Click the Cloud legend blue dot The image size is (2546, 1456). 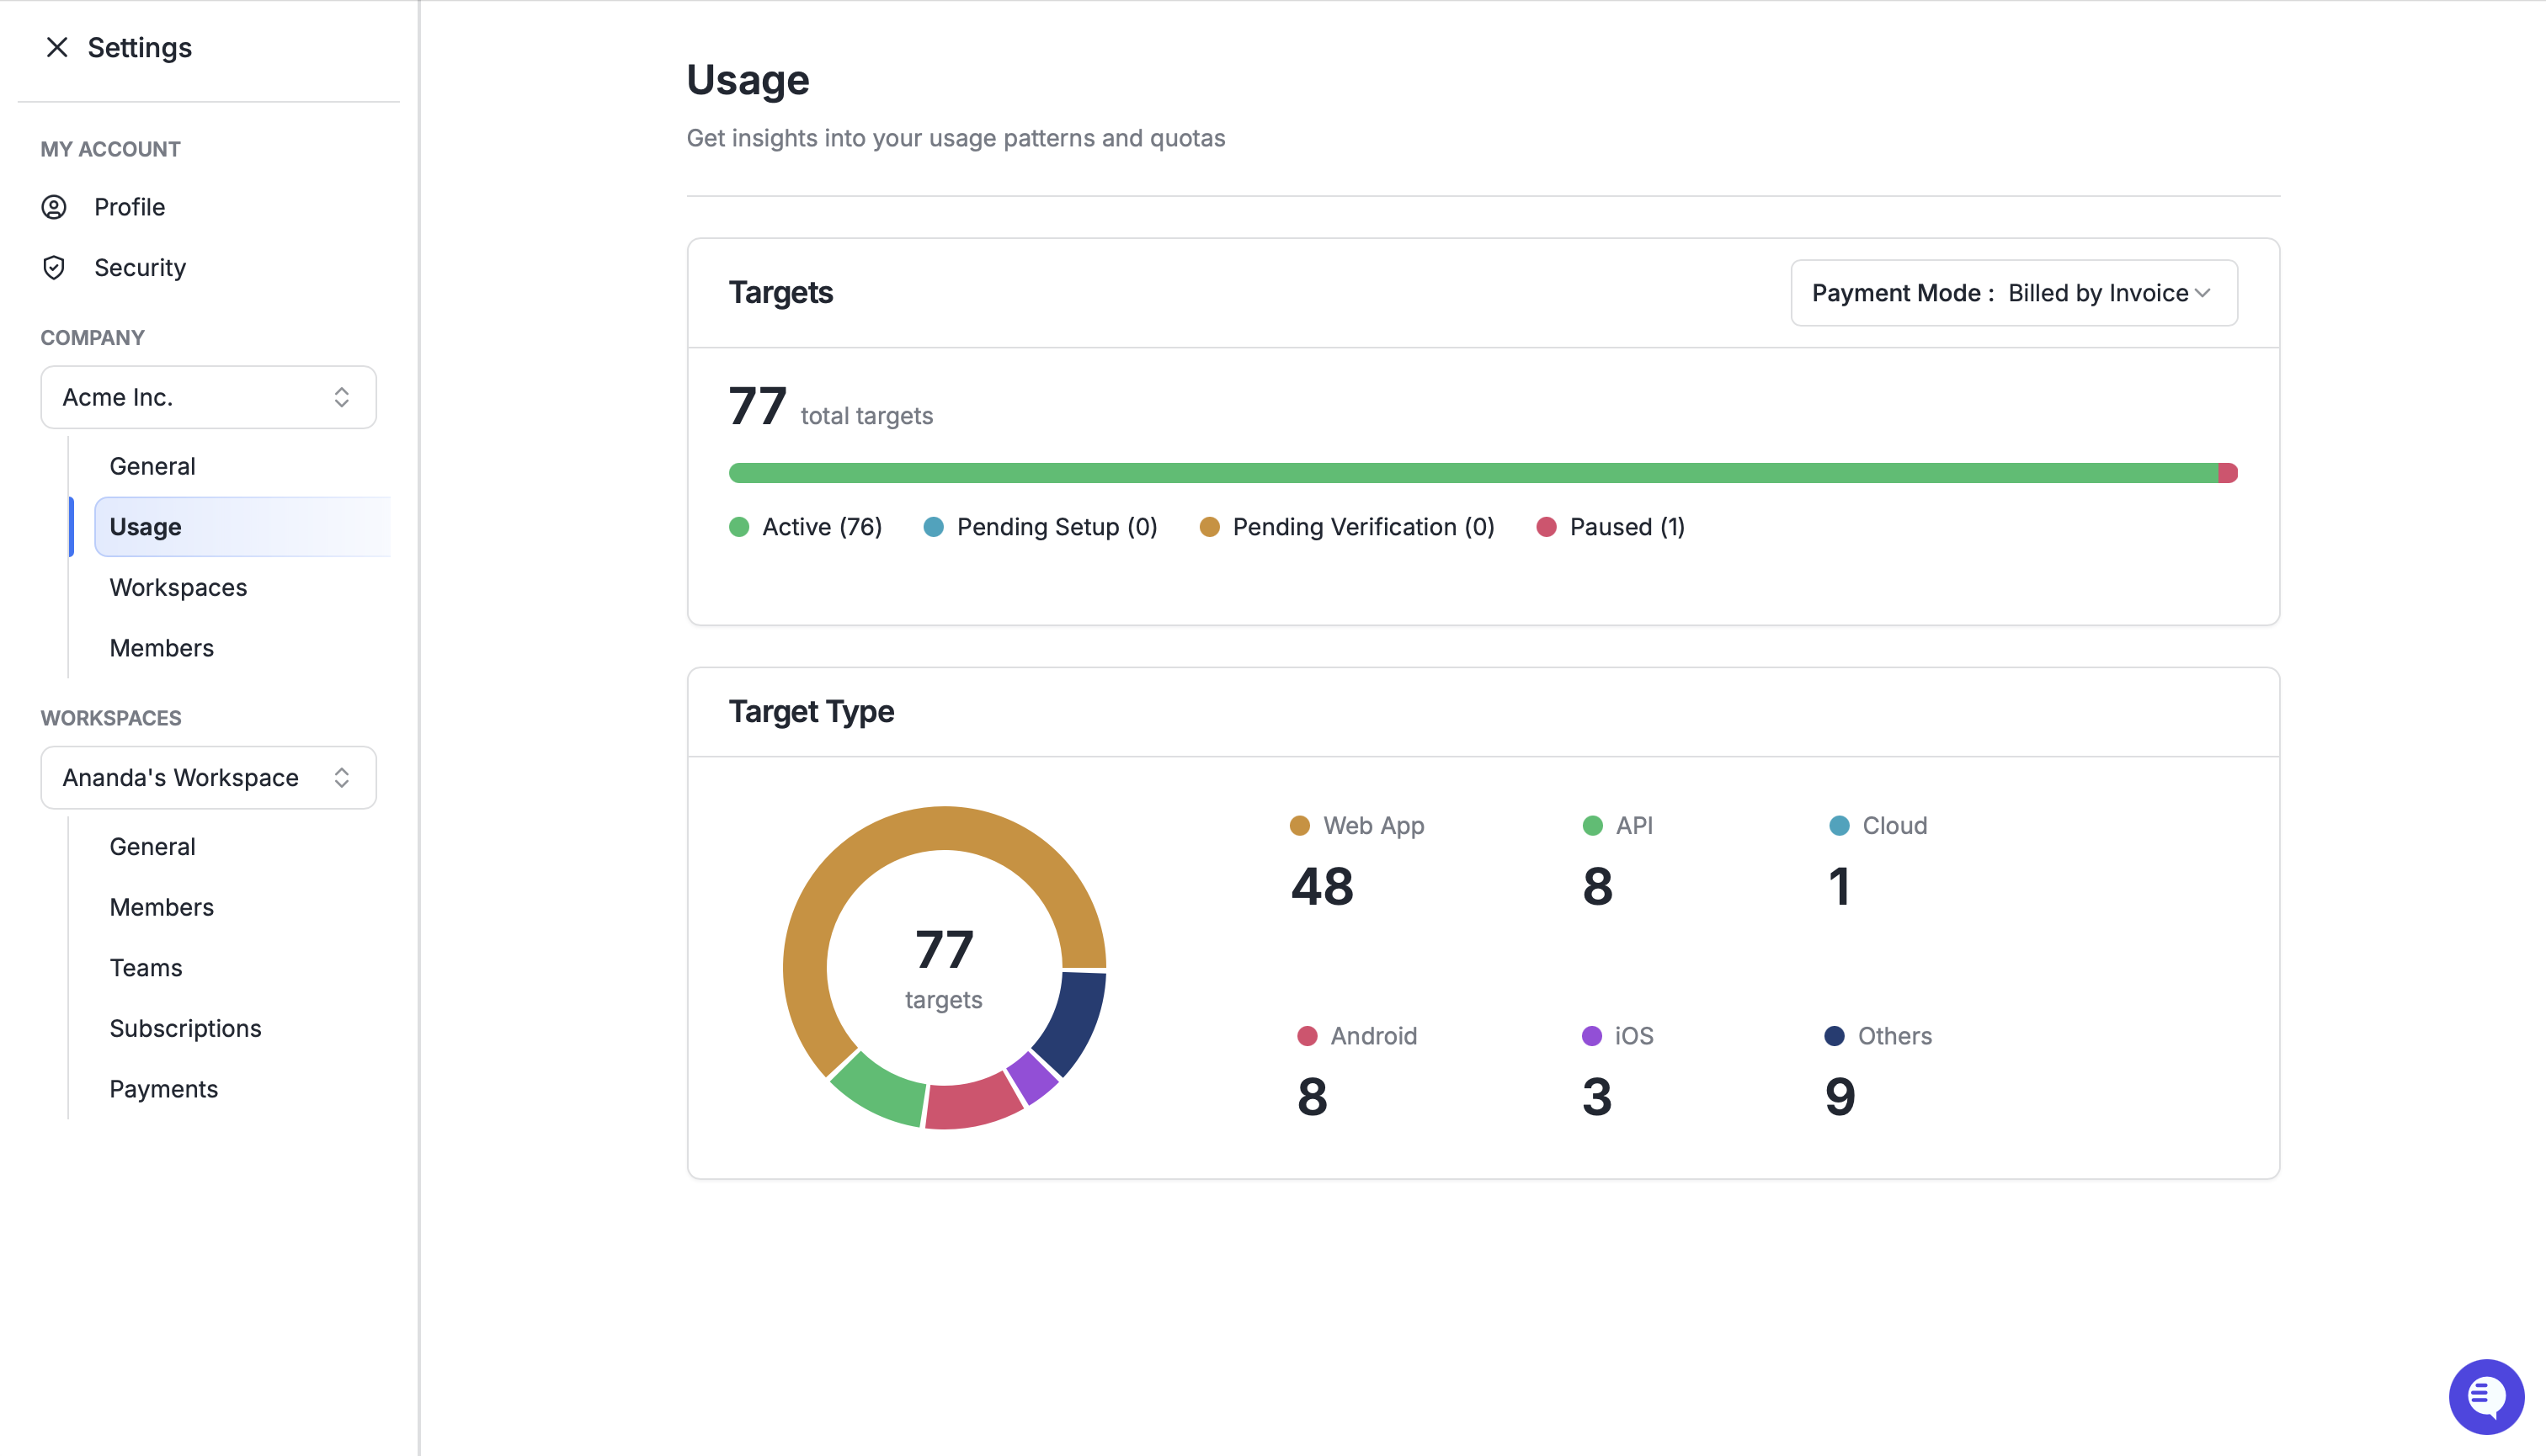1839,826
